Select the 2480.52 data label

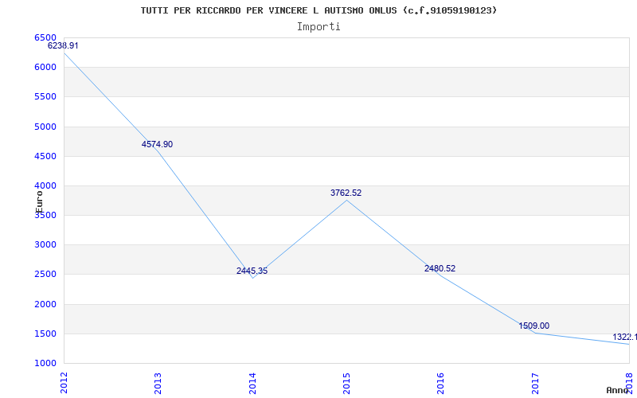point(440,268)
